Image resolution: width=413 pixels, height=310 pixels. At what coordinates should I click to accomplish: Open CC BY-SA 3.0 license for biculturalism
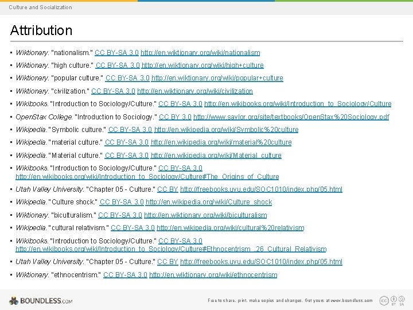coord(120,215)
